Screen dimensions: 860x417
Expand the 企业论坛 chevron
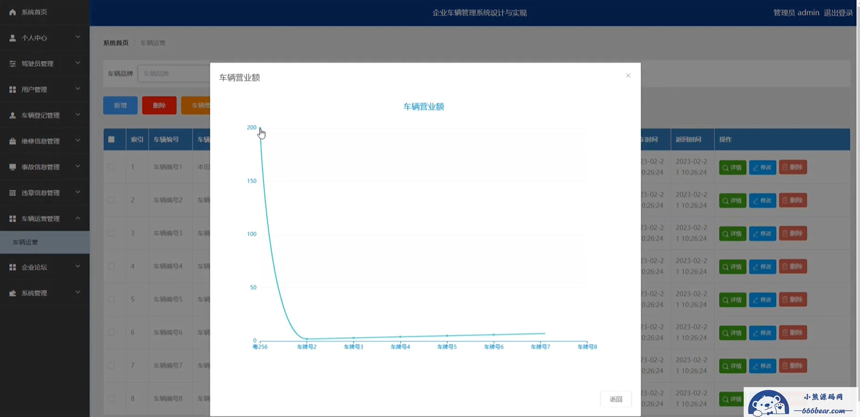click(78, 266)
